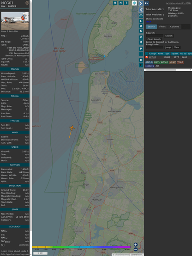This screenshot has width=192, height=256.
Task: Click the Clear Search button
Action: pos(154,39)
